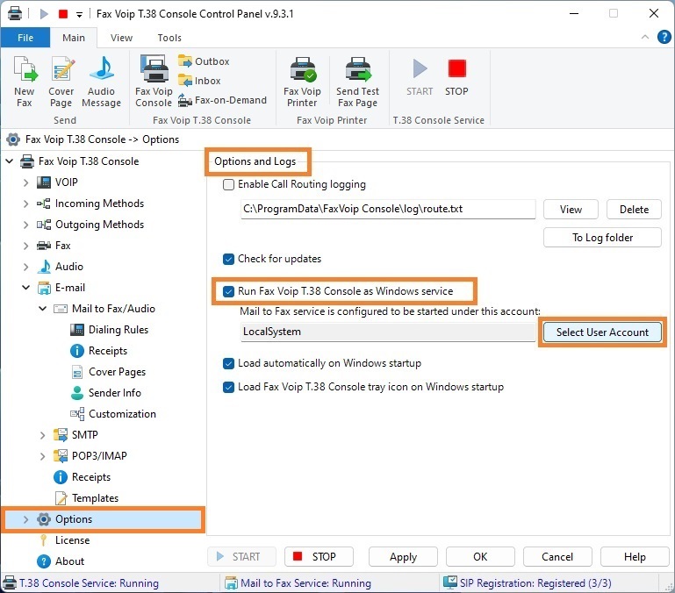
Task: Select VOIP in the tree
Action: 67,182
